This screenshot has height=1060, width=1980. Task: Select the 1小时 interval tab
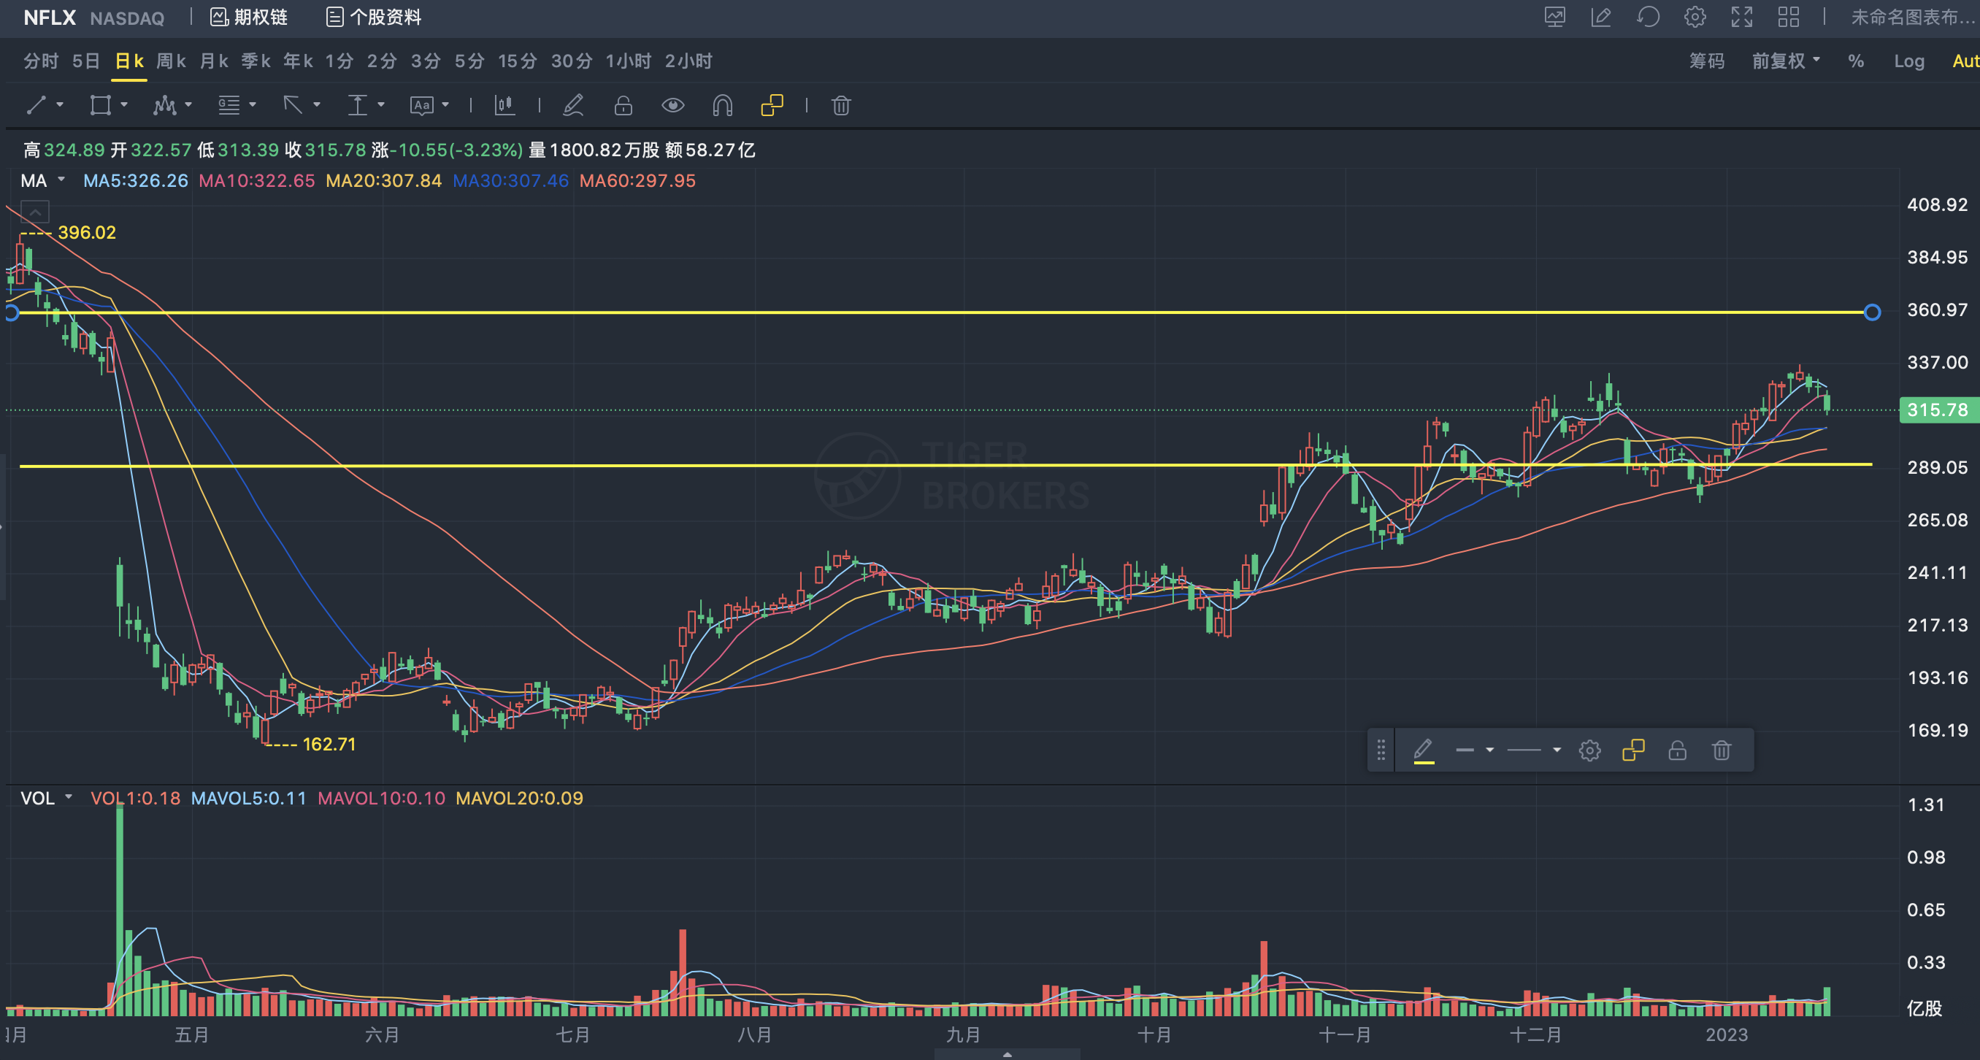(x=628, y=61)
